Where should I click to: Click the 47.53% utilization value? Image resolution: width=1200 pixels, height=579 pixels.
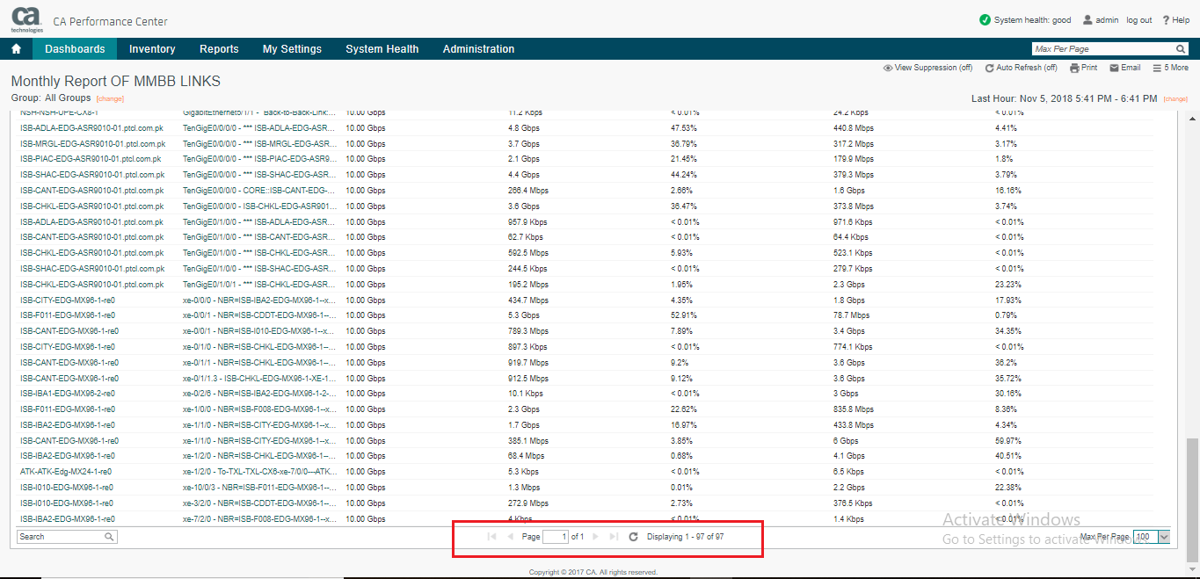(x=684, y=128)
